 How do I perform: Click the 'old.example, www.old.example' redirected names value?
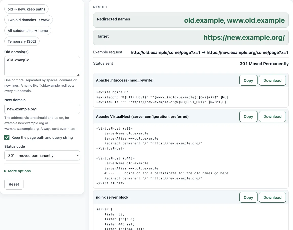234,20
